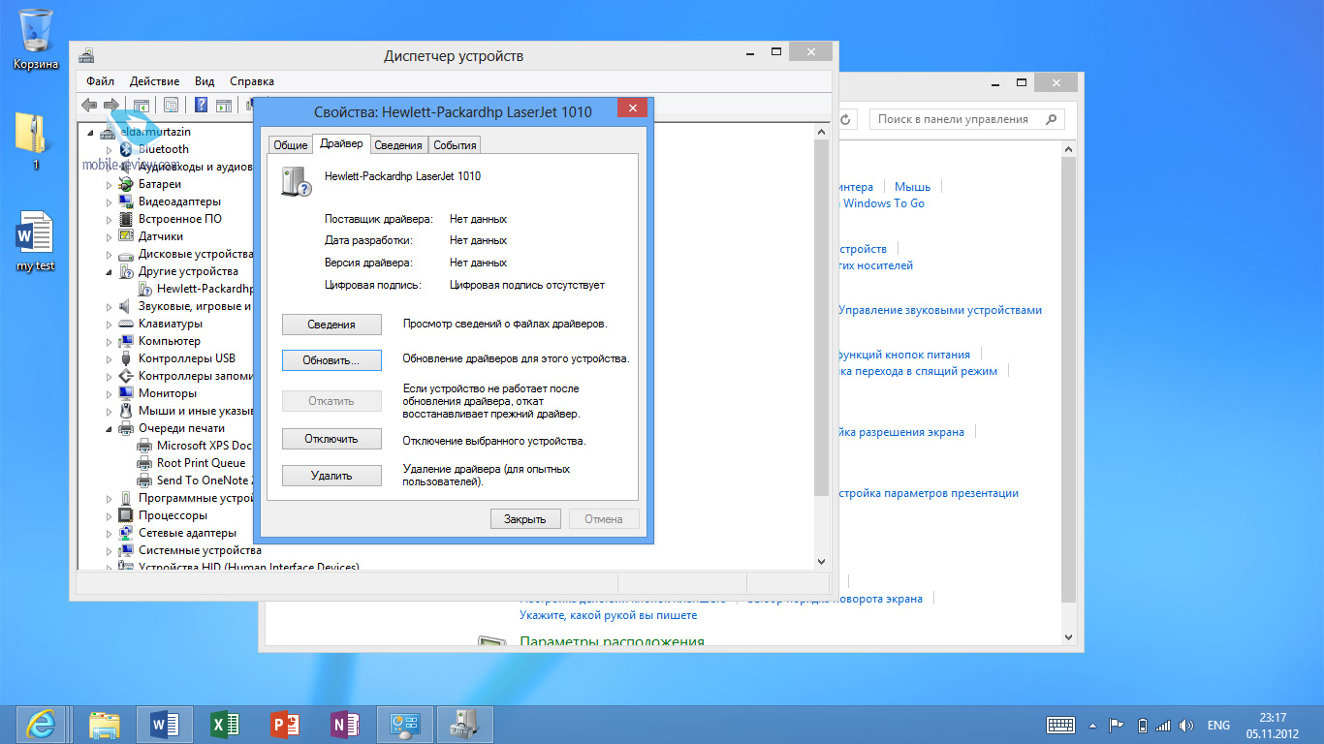Collapse the Очереди печати tree node
This screenshot has height=744, width=1324.
[110, 429]
